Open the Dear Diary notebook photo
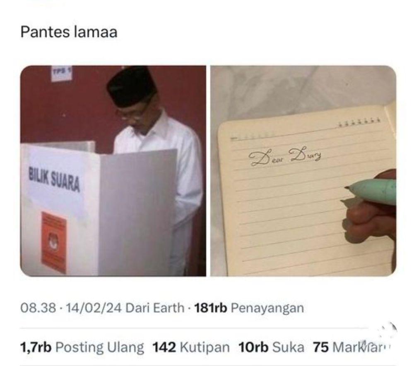Image resolution: width=414 pixels, height=366 pixels. [303, 171]
